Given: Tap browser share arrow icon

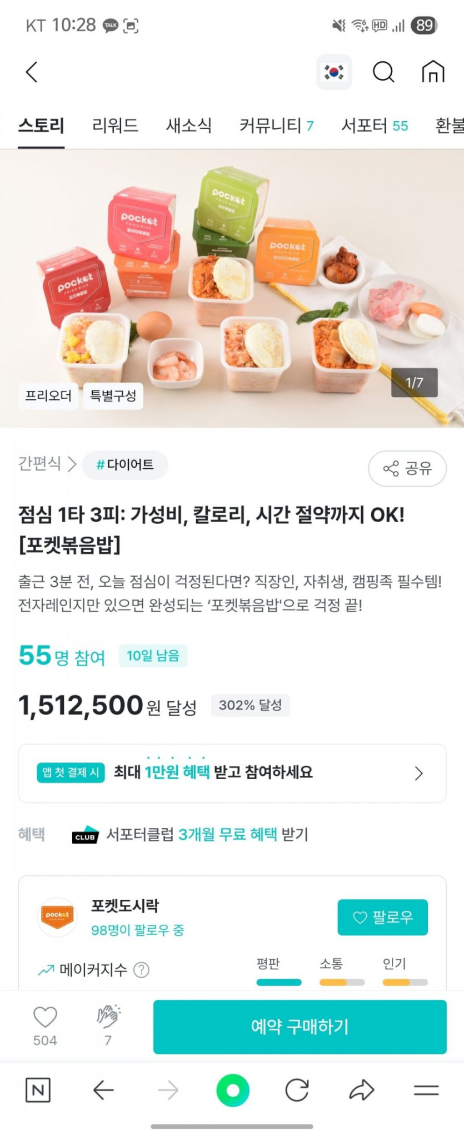Looking at the screenshot, I should point(362,1090).
